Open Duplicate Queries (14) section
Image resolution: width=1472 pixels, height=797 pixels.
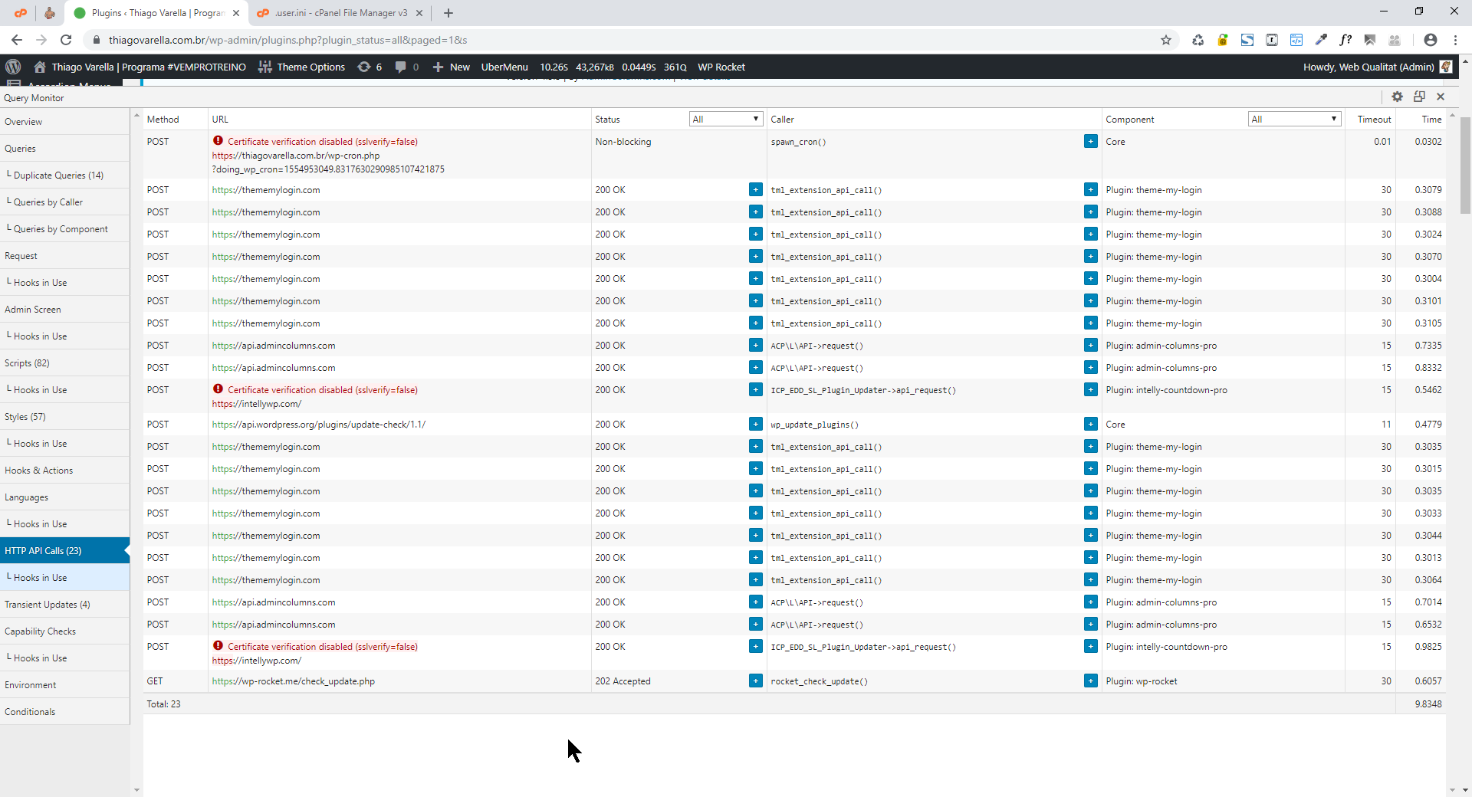pos(64,175)
